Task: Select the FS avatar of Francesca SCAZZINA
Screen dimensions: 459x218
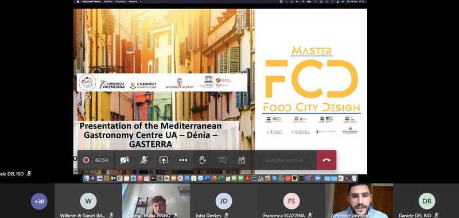Action: click(x=291, y=201)
